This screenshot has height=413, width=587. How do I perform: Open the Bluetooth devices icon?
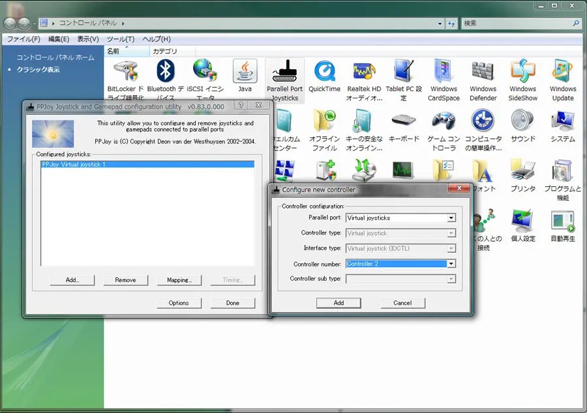[x=165, y=79]
